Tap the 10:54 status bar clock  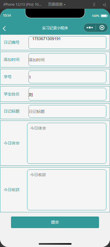[7, 16]
